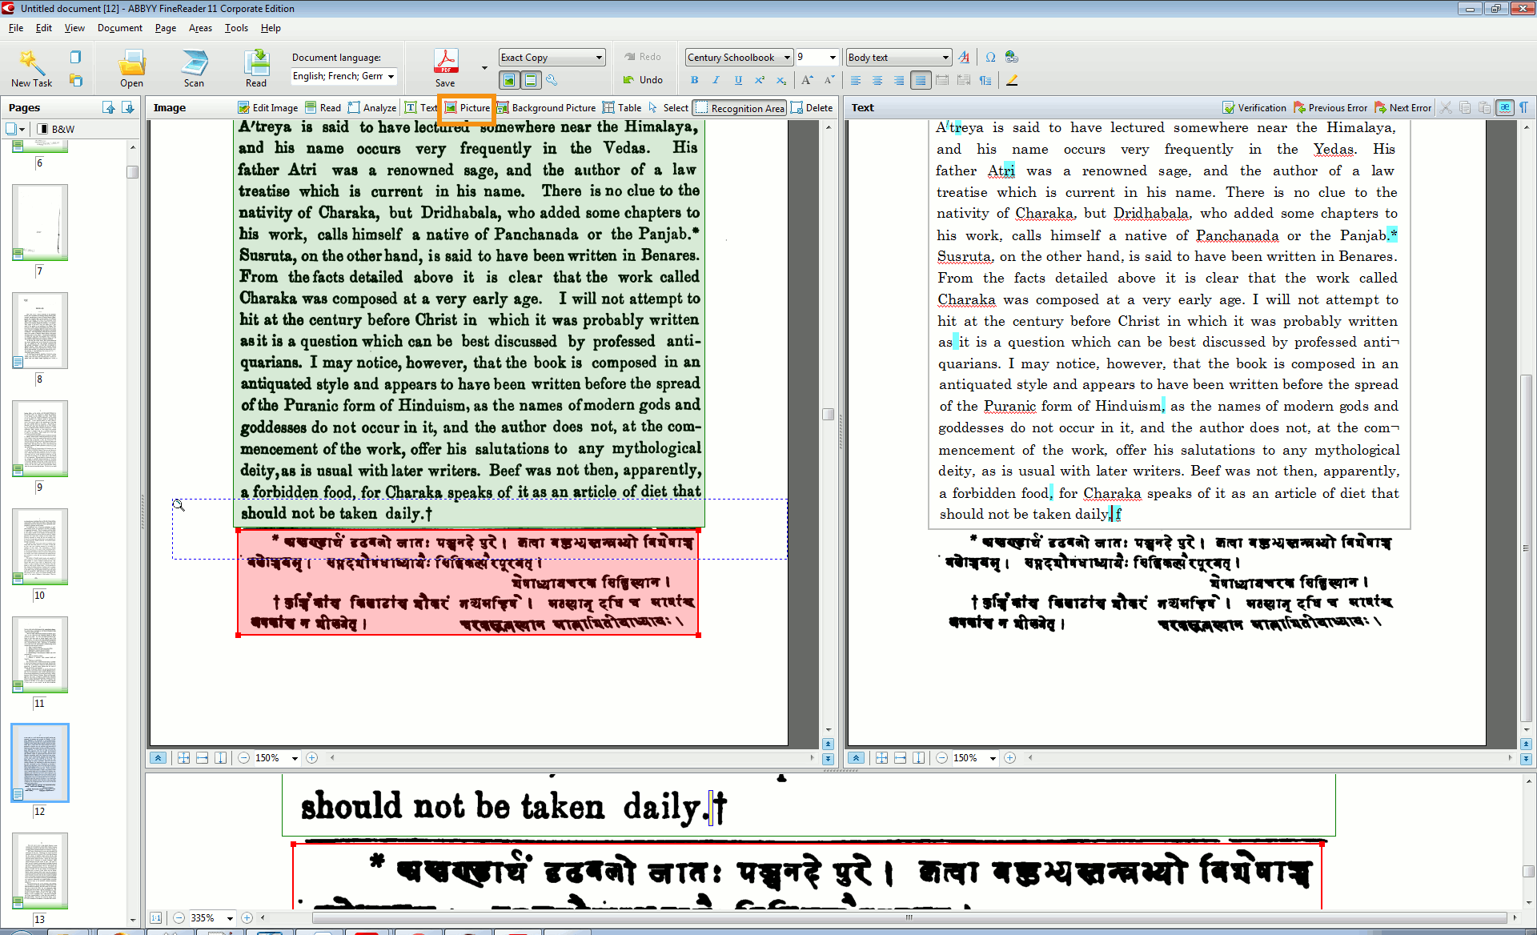Decrease the font size

click(x=829, y=80)
